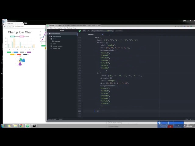Click the label 'oranges' code line

pos(108,81)
